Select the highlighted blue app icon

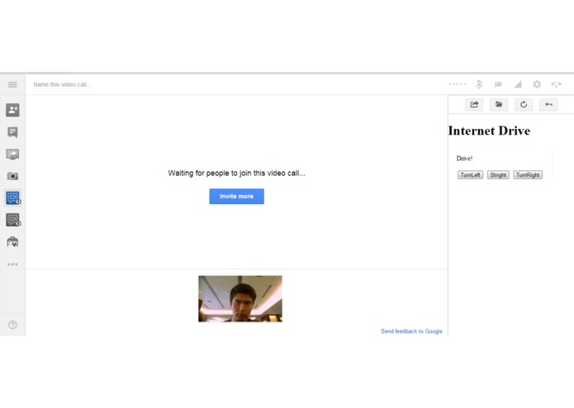point(13,198)
